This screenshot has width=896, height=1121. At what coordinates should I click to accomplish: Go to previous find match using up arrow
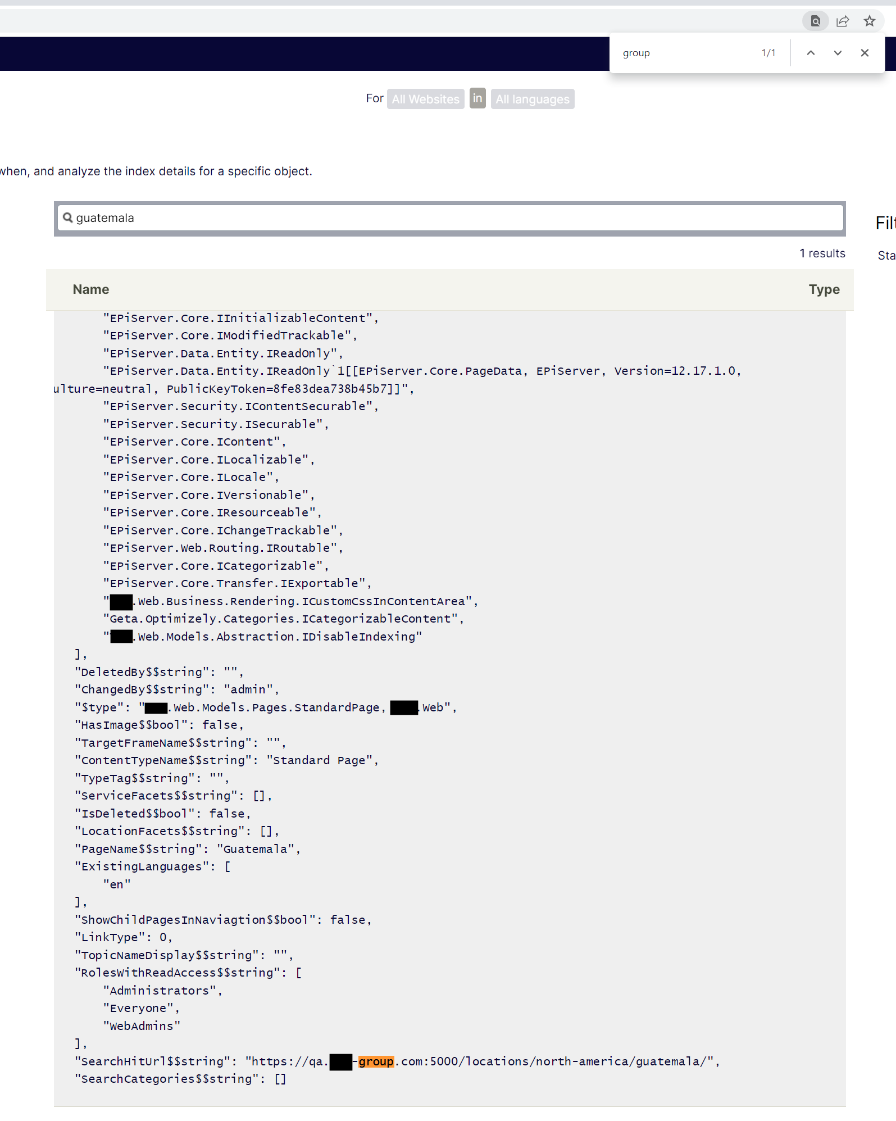(x=811, y=53)
